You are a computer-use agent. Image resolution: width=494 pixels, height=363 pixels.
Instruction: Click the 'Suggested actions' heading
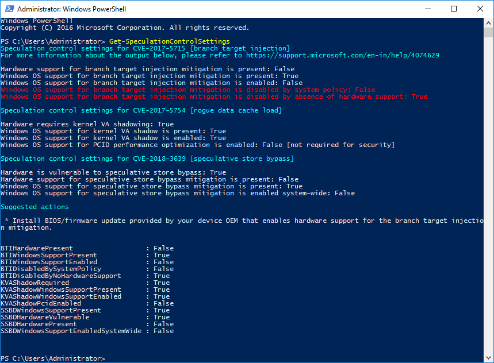pos(35,207)
